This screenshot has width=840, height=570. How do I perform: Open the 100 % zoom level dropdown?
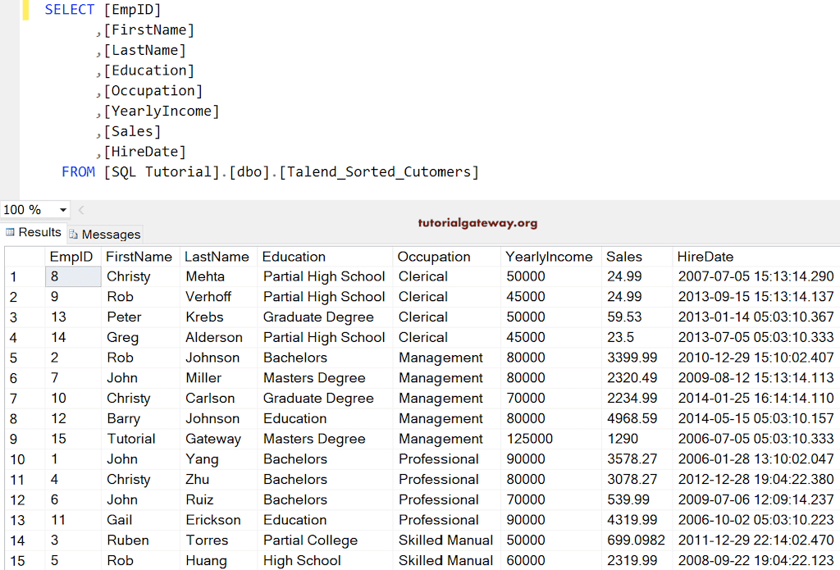click(x=63, y=211)
